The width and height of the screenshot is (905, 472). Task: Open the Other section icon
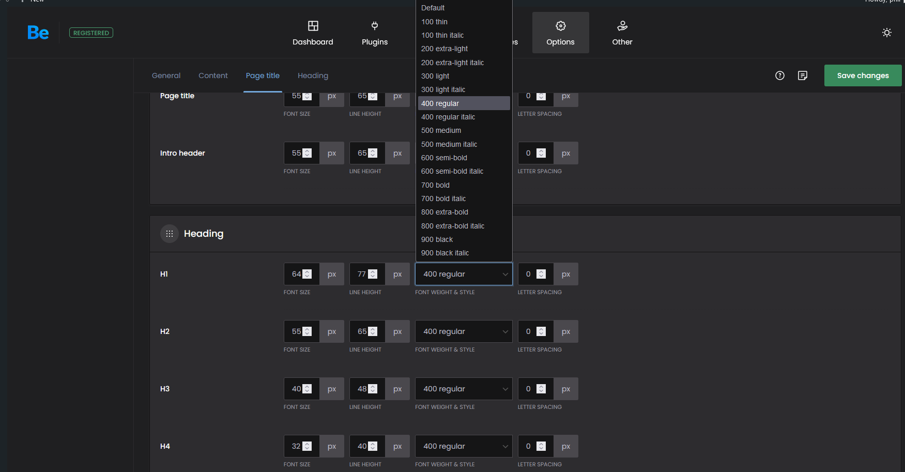point(622,26)
